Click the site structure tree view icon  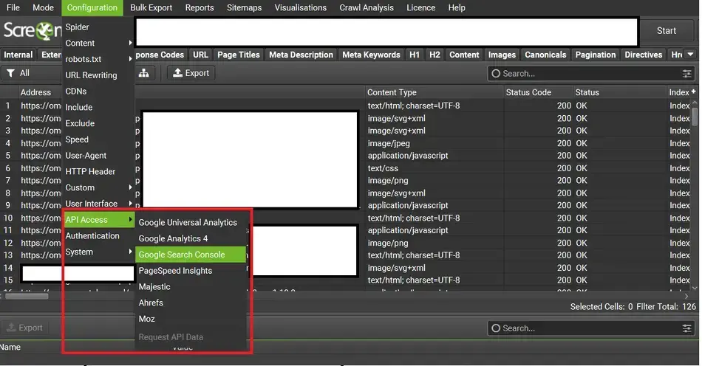coord(144,73)
